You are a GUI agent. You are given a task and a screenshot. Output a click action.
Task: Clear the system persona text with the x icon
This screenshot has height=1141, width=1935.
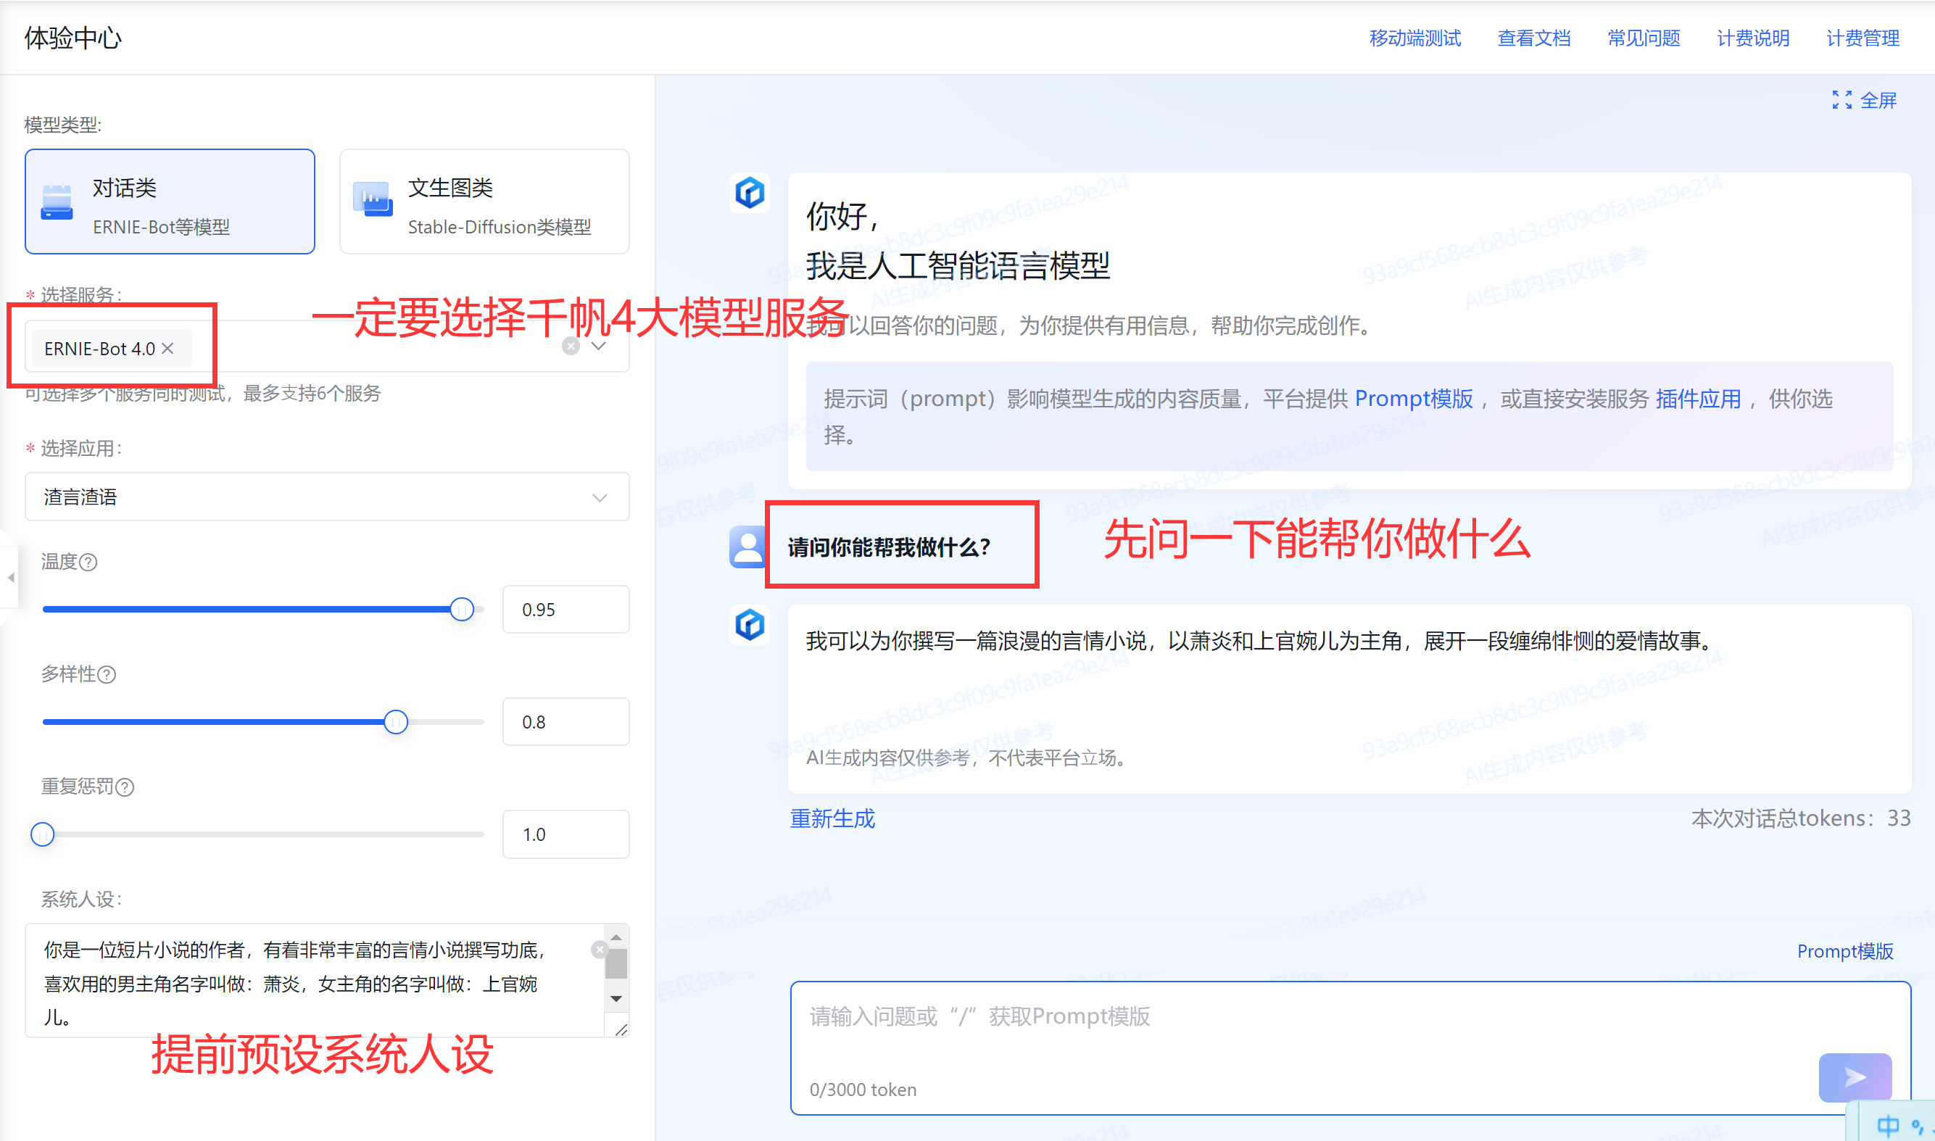click(x=599, y=950)
